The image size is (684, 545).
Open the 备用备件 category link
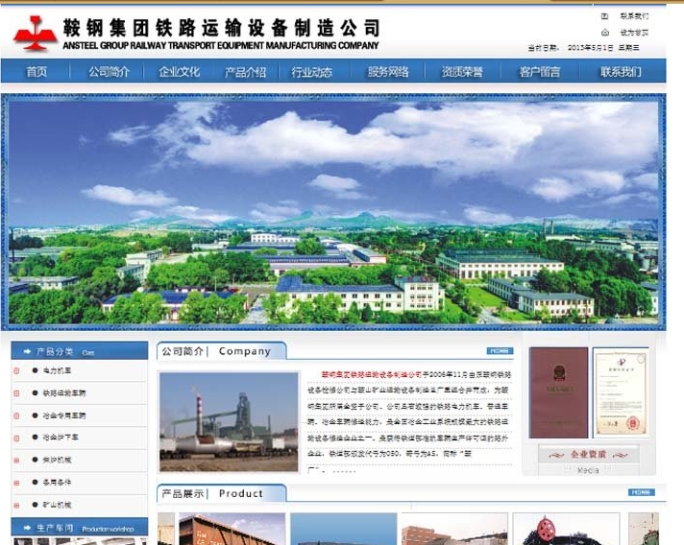[x=57, y=482]
